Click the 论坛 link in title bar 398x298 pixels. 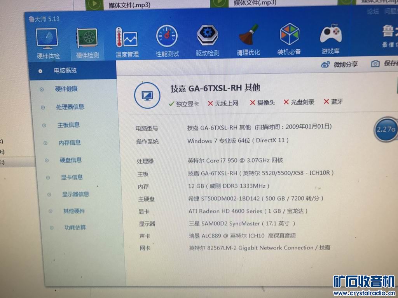(373, 11)
